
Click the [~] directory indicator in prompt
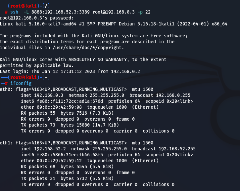tap(46, 77)
